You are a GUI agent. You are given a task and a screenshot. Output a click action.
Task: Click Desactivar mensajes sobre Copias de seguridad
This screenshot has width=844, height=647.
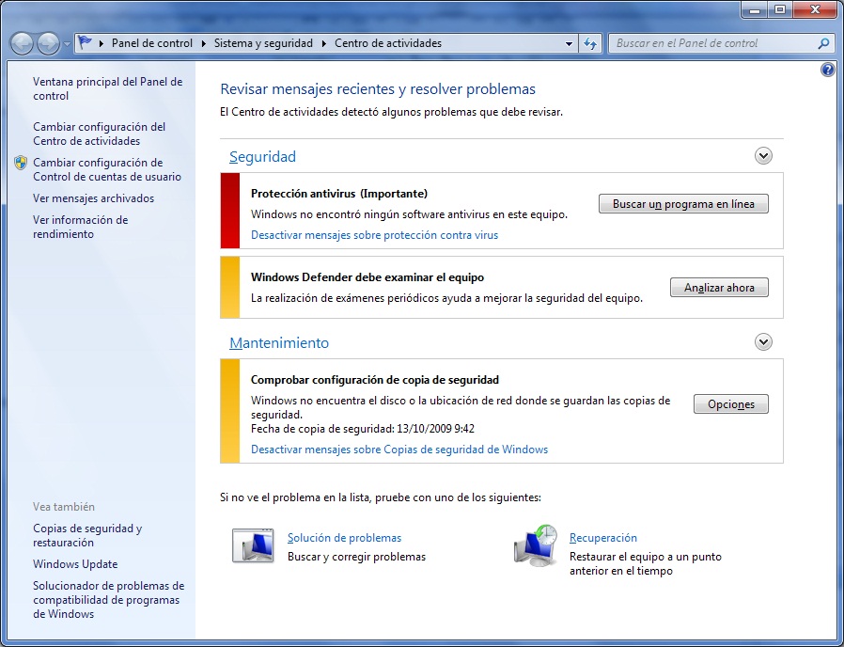pyautogui.click(x=399, y=450)
